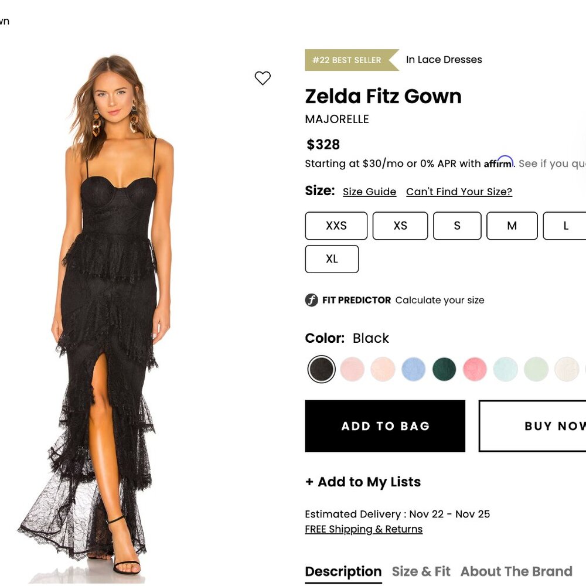Add the gown to favorites via heart icon
586x586 pixels.
(263, 78)
